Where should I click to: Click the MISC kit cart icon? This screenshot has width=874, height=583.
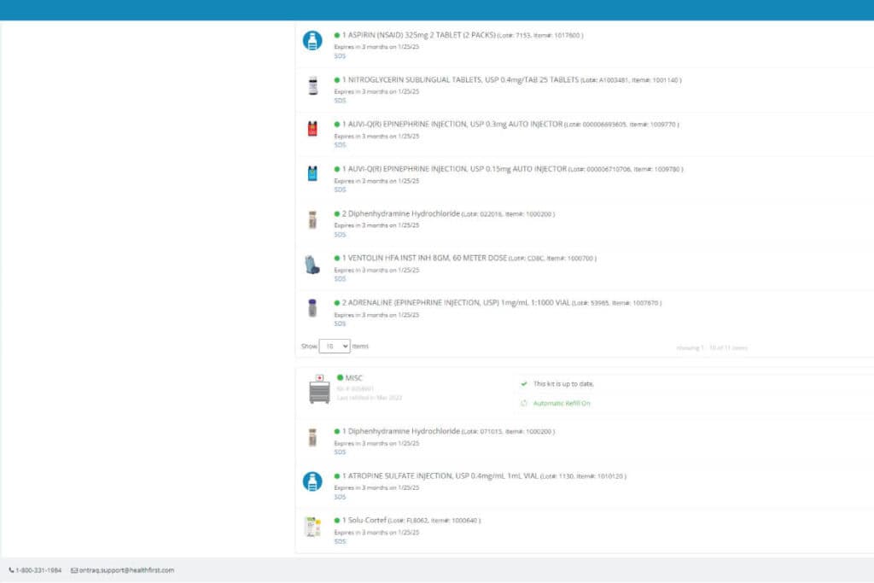[319, 389]
